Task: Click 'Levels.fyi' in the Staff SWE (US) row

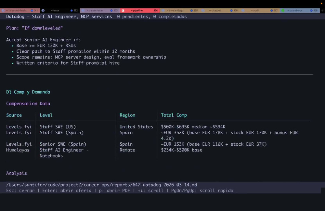Action: 19,127
